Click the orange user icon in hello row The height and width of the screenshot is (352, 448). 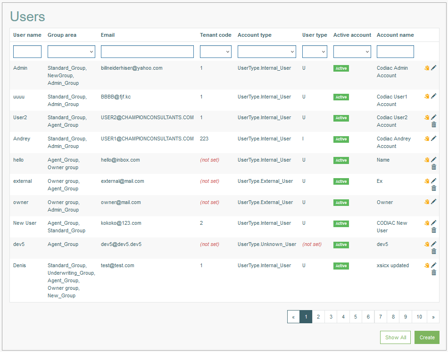click(x=427, y=160)
